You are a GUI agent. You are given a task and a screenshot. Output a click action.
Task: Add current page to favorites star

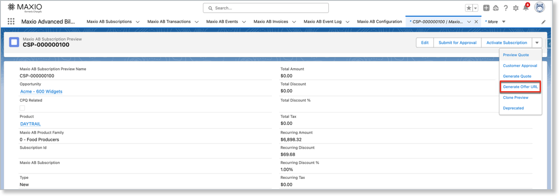468,8
